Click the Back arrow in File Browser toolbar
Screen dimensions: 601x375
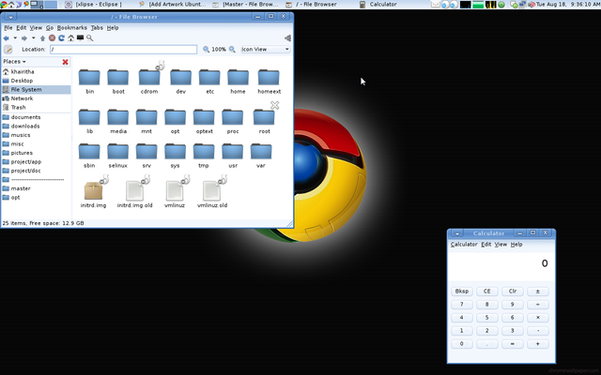point(6,38)
